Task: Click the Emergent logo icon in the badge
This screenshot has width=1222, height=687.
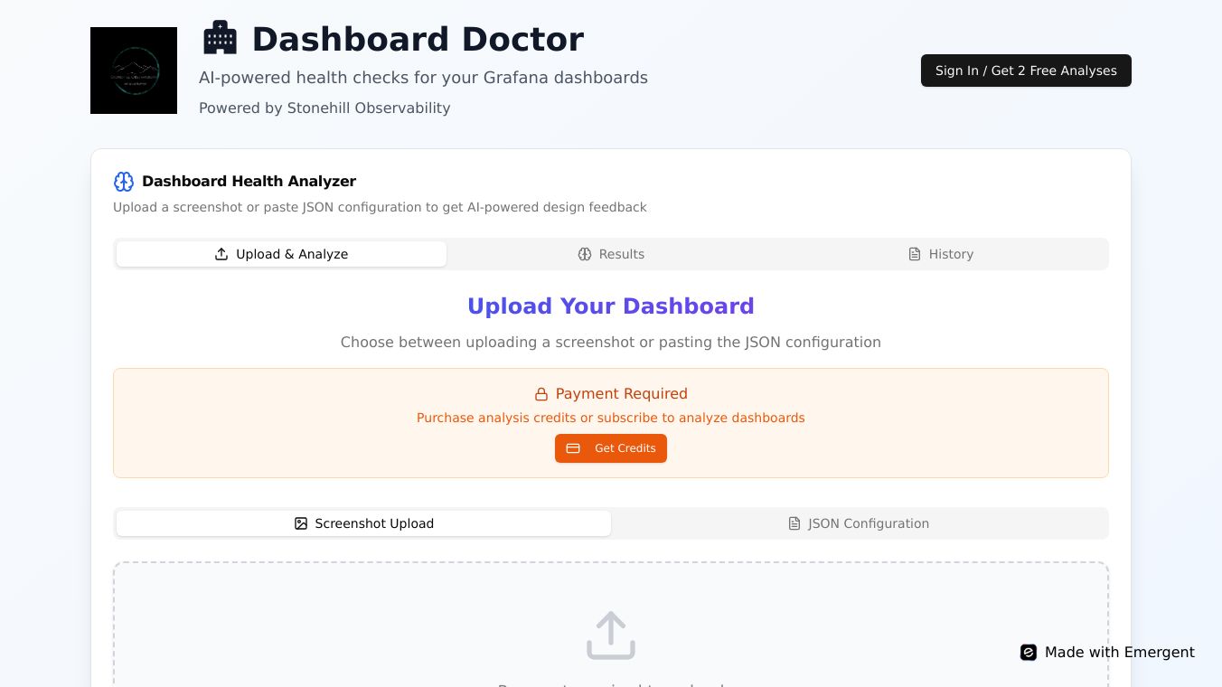Action: pyautogui.click(x=1029, y=653)
